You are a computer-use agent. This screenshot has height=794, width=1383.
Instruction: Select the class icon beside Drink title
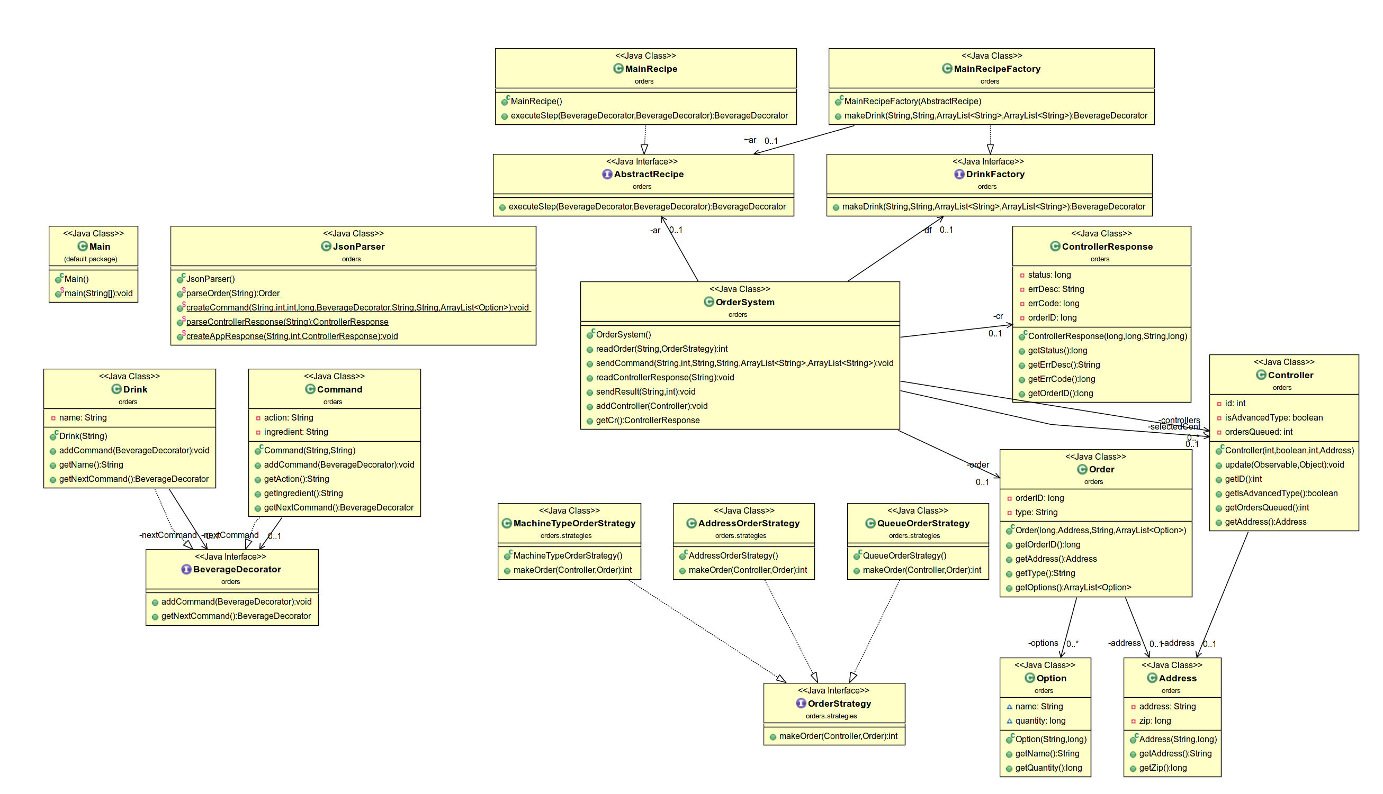(x=116, y=389)
